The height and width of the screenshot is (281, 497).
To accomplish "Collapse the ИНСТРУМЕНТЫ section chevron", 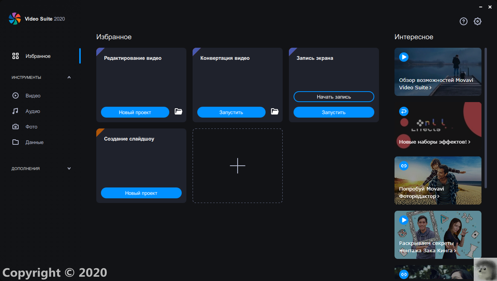I will click(x=69, y=77).
